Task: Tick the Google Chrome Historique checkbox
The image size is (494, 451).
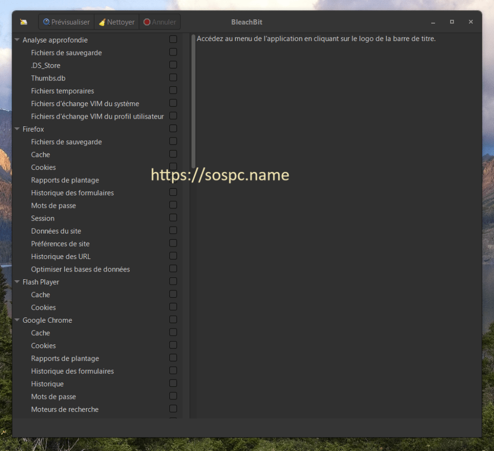Action: (x=173, y=383)
